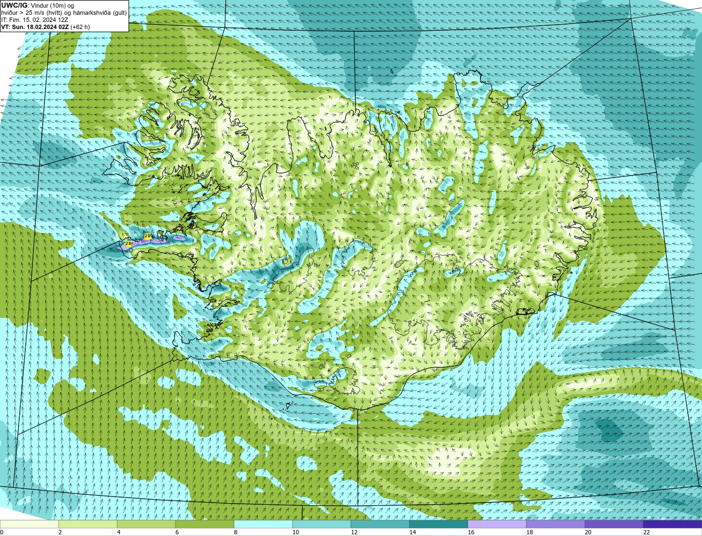Click the 'IT: Fim. 15. 02. 2024 12Z' line

(x=35, y=20)
